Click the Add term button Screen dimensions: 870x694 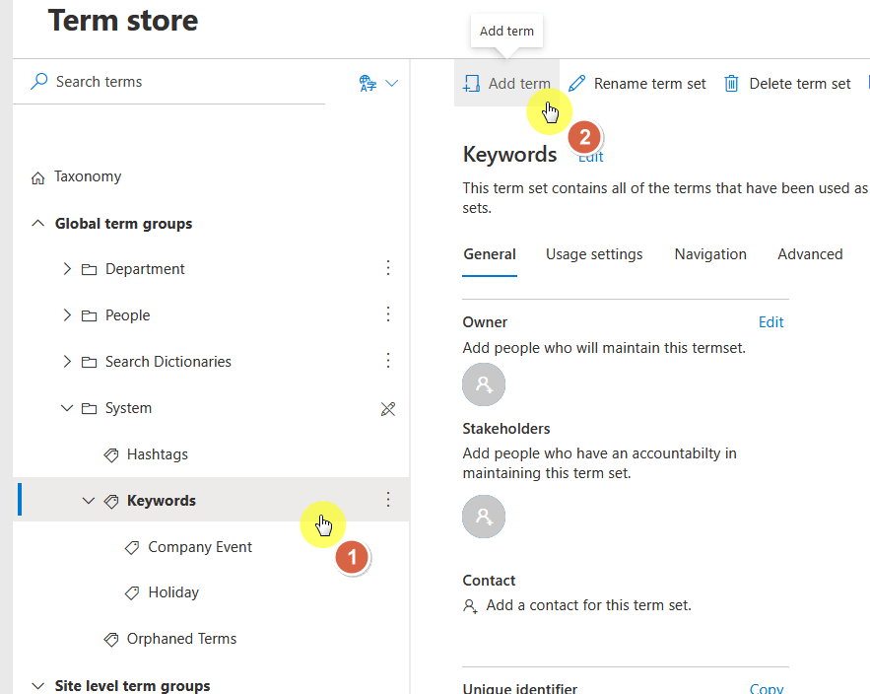[507, 83]
